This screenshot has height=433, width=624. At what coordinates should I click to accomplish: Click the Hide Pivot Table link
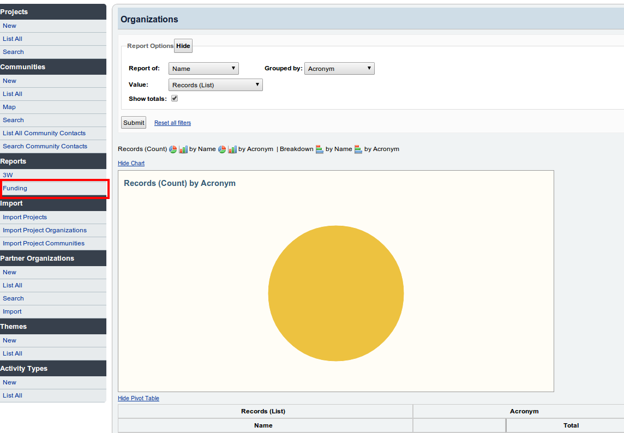tap(139, 399)
